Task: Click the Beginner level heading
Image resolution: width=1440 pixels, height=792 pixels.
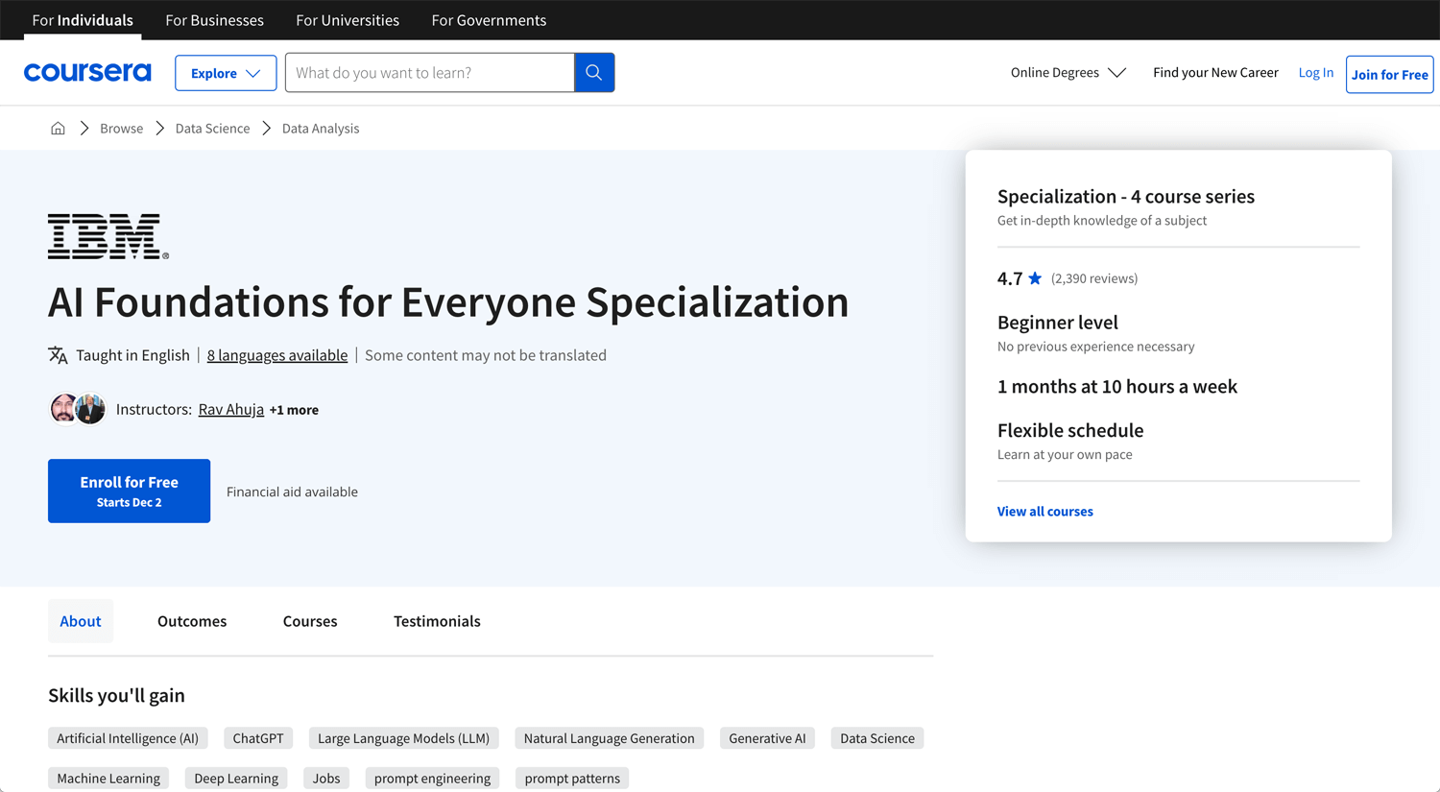Action: 1057,323
